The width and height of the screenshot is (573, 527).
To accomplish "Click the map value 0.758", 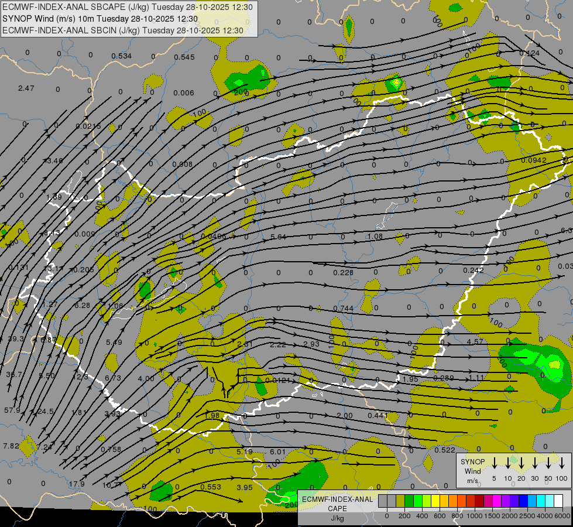I will pos(111,449).
